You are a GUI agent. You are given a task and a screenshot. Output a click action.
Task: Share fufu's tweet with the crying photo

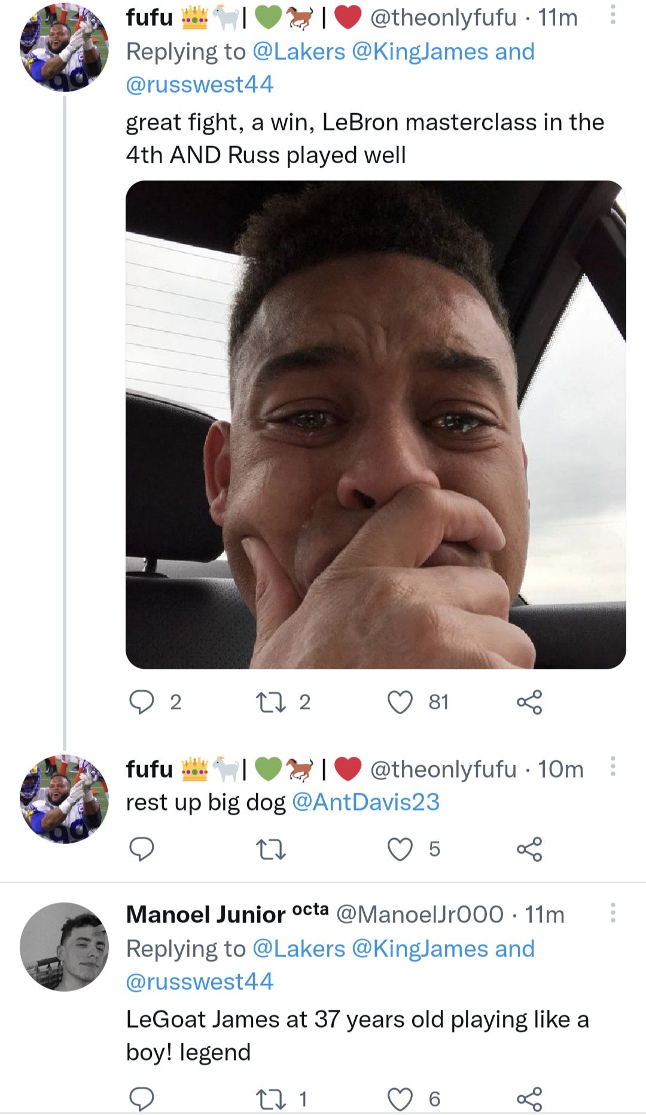(x=529, y=702)
